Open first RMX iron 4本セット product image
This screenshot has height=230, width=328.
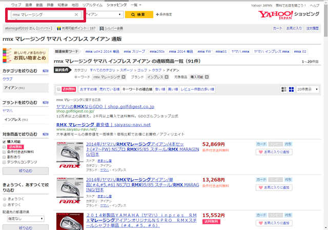pos(70,155)
